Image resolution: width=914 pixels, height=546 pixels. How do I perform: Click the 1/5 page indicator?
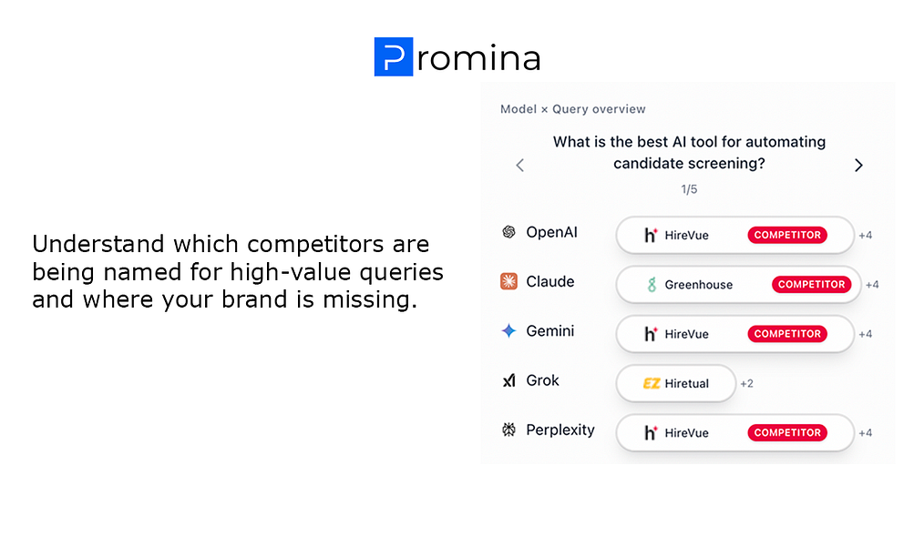688,189
